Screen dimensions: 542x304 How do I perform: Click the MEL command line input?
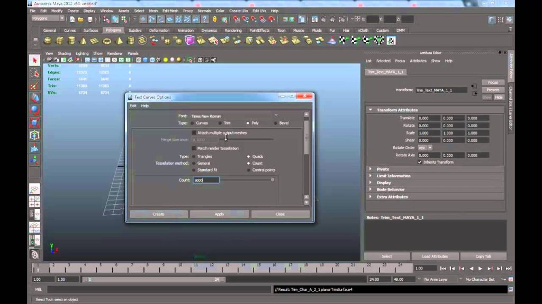tap(159, 290)
